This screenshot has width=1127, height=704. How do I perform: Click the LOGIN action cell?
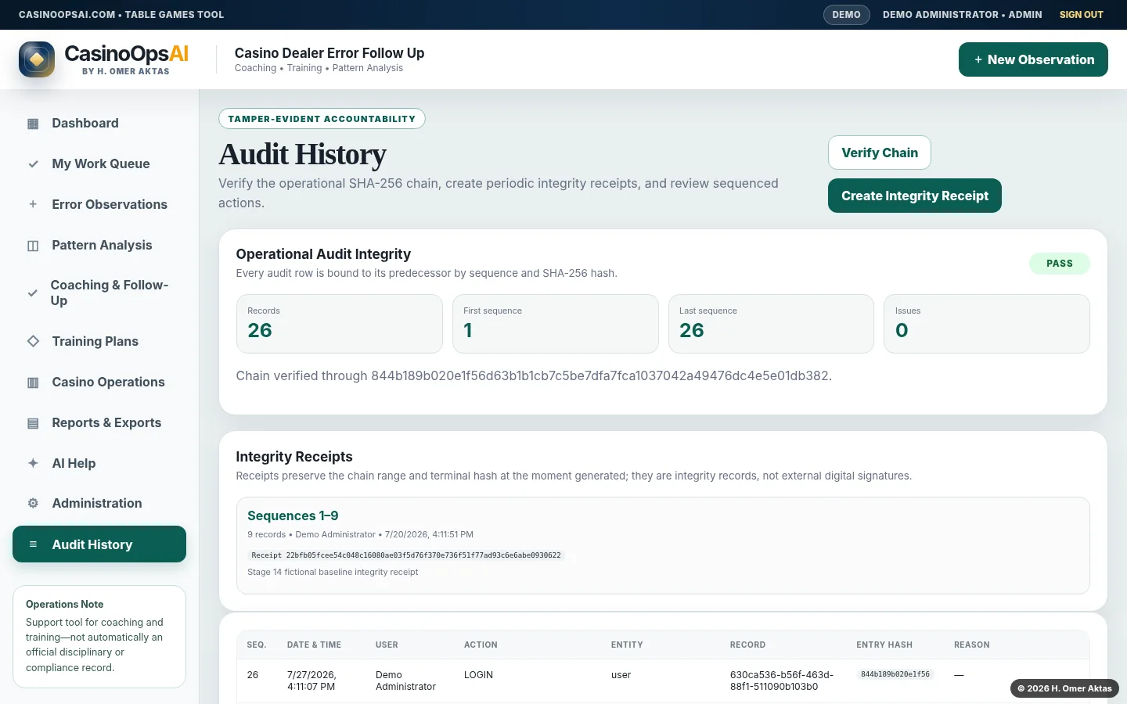(478, 675)
